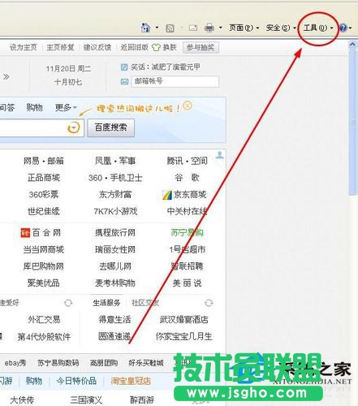358x406 pixels.
Task: Open the search box history dropdown circle
Action: click(x=73, y=127)
